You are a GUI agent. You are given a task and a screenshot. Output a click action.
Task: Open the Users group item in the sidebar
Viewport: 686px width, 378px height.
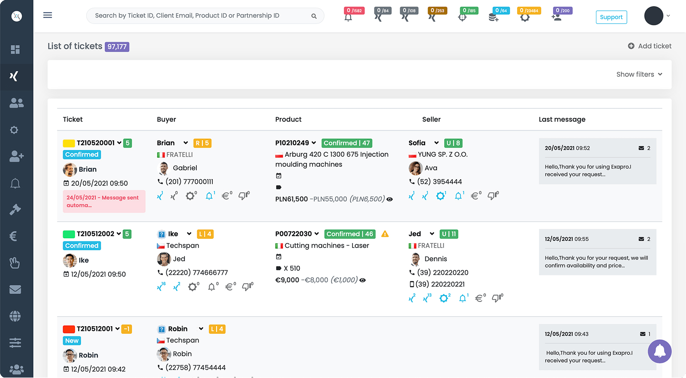pos(16,103)
